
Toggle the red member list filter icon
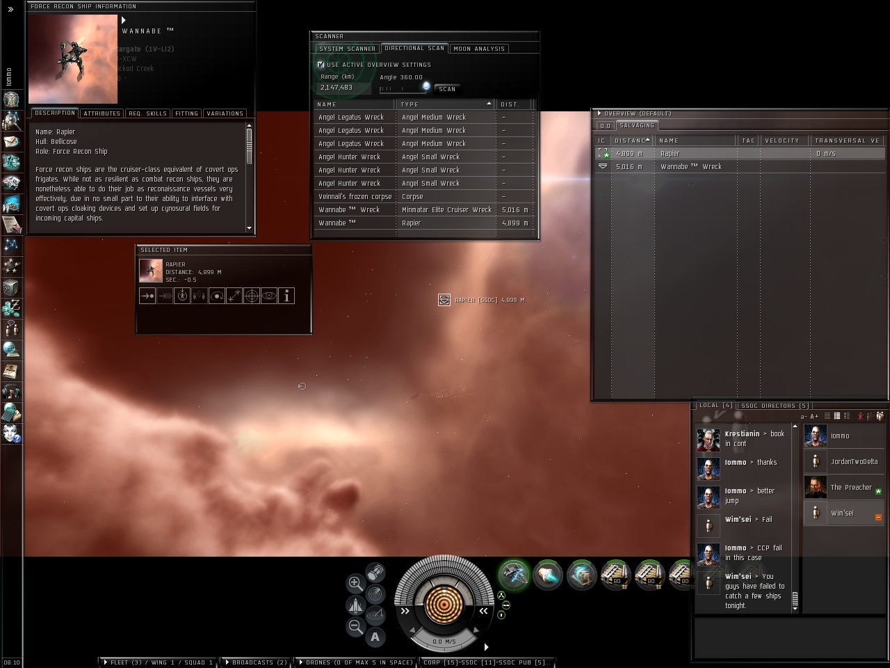point(861,416)
